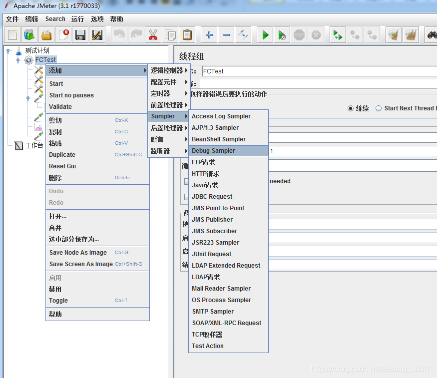Click the binoculars Search icon
The width and height of the screenshot is (437, 378).
click(432, 35)
